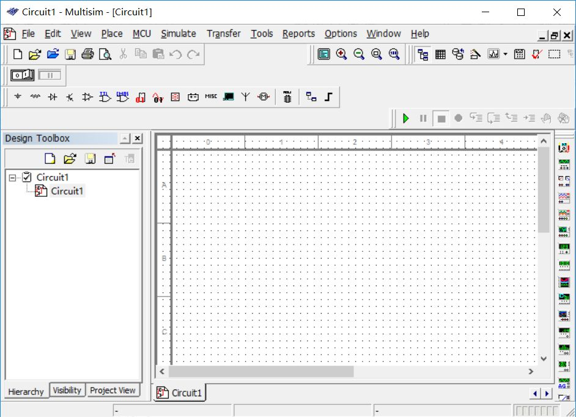Image resolution: width=576 pixels, height=417 pixels.
Task: Select the Oscilloscope instrument icon
Action: [x=564, y=197]
